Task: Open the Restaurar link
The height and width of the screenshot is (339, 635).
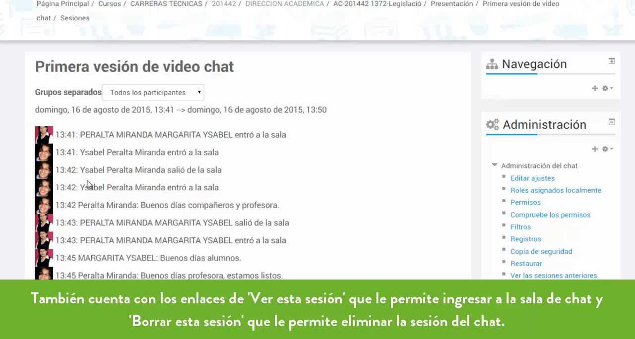Action: [526, 263]
